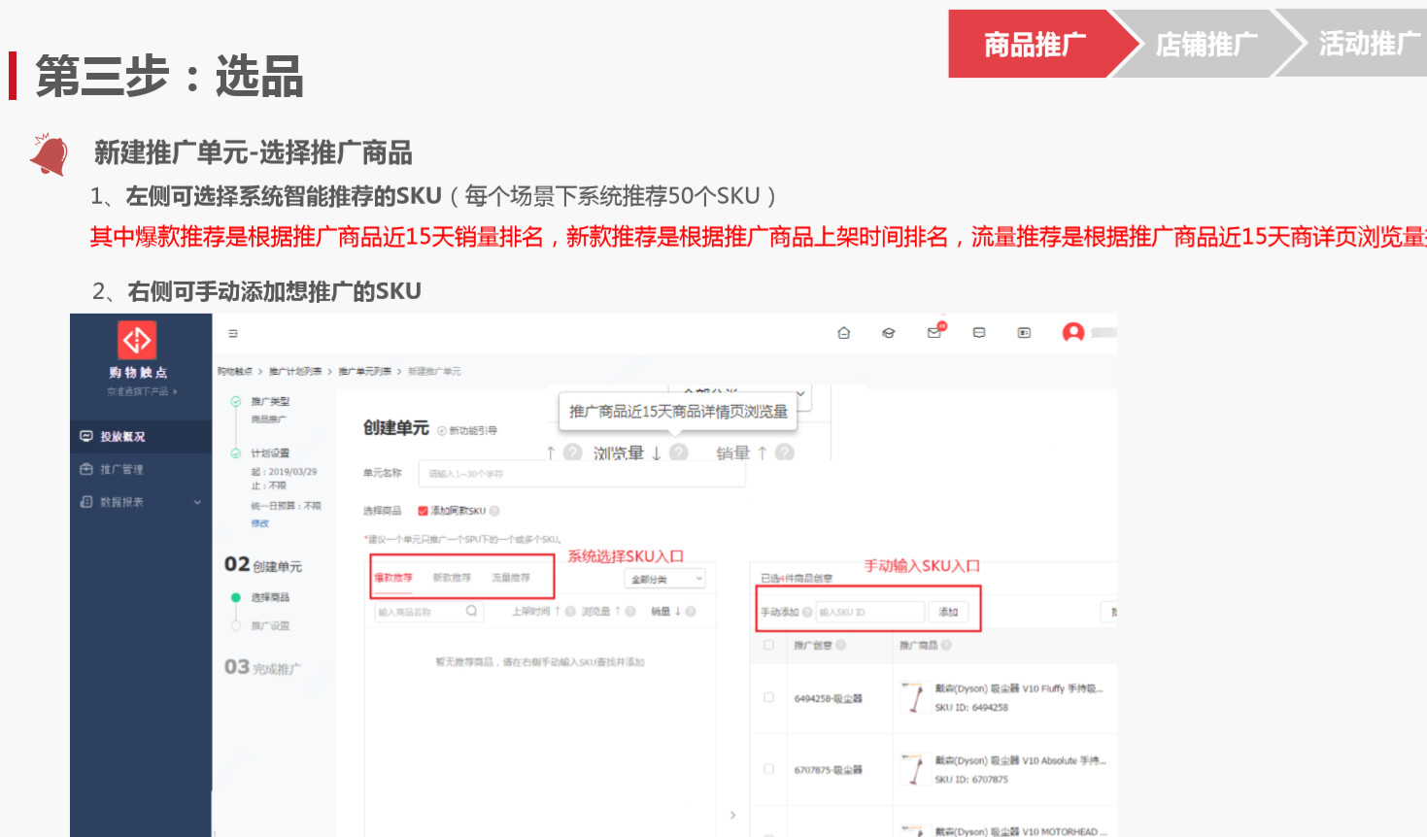The height and width of the screenshot is (837, 1427).
Task: Click the 推广管理 briefcase icon
Action: tap(86, 469)
